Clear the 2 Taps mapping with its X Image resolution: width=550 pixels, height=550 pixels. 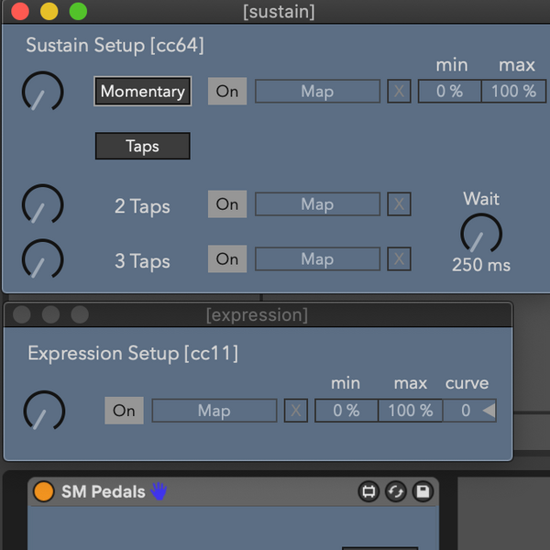399,204
